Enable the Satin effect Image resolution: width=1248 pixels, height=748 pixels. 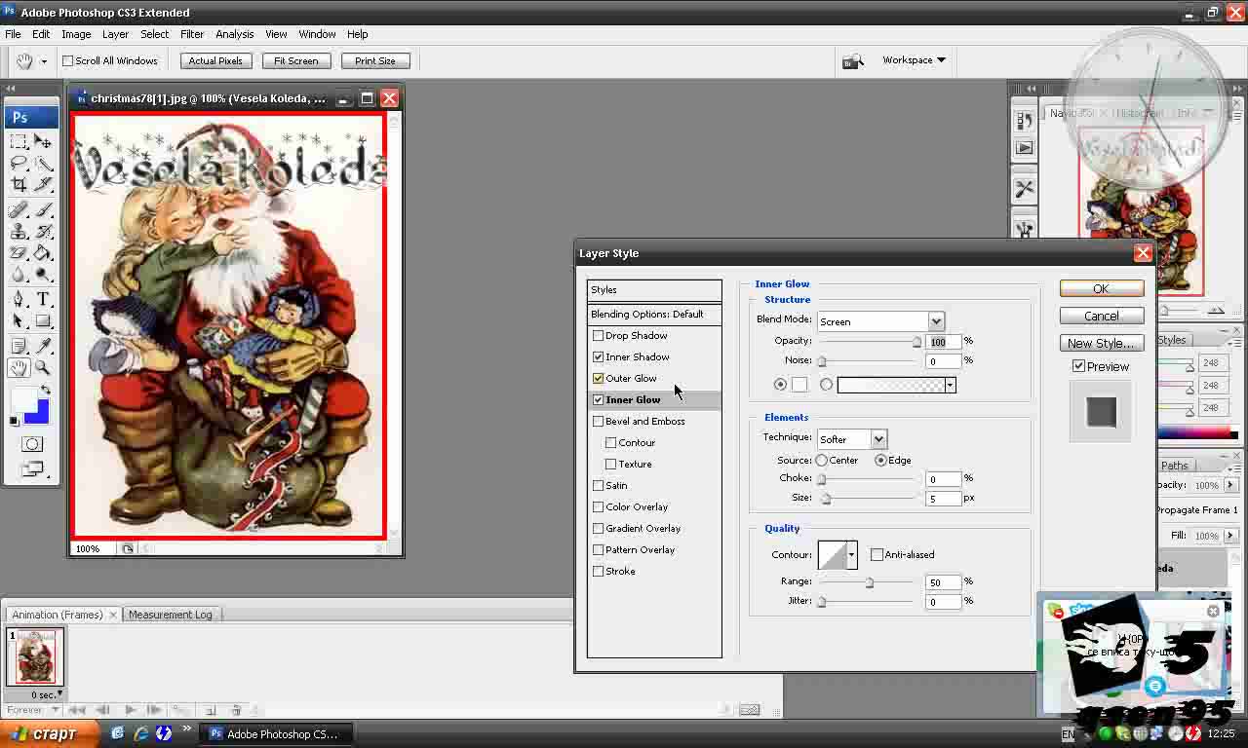click(598, 486)
